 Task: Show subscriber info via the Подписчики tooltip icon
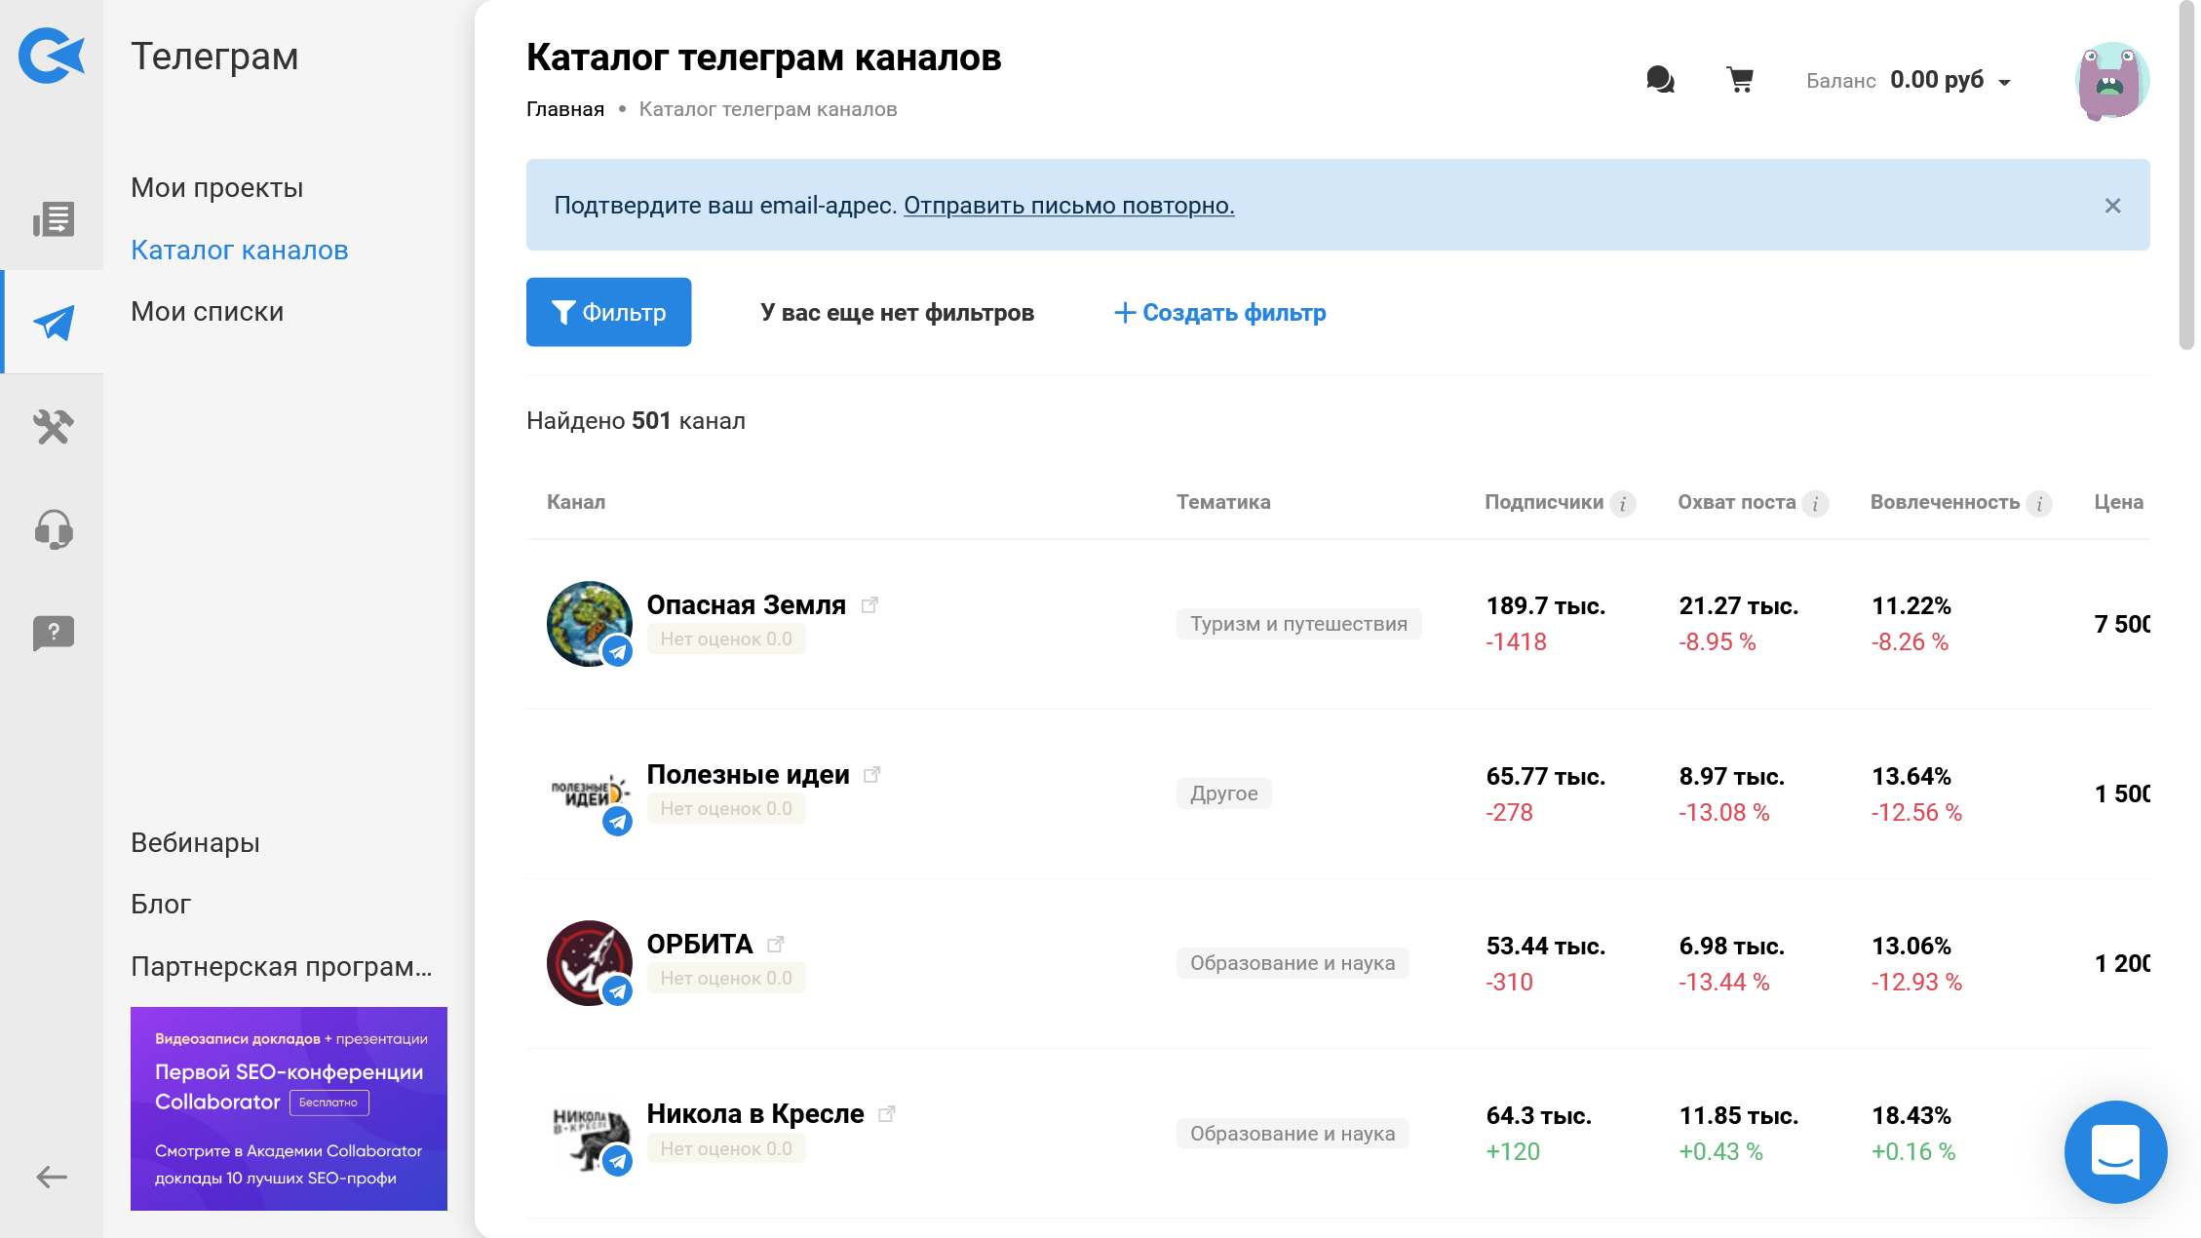pyautogui.click(x=1621, y=504)
